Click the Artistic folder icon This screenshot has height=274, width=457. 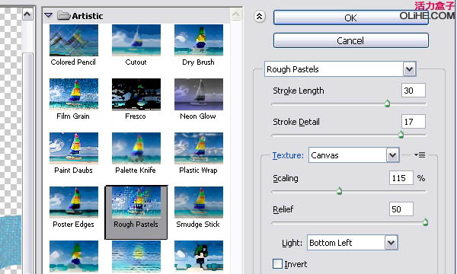tap(63, 15)
